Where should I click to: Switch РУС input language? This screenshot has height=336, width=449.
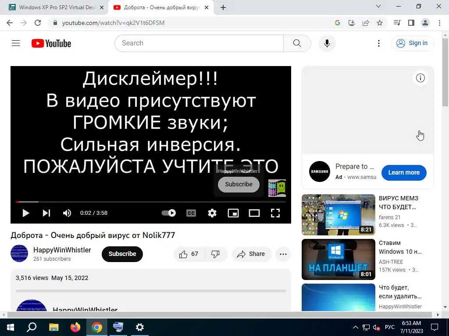[x=390, y=327]
